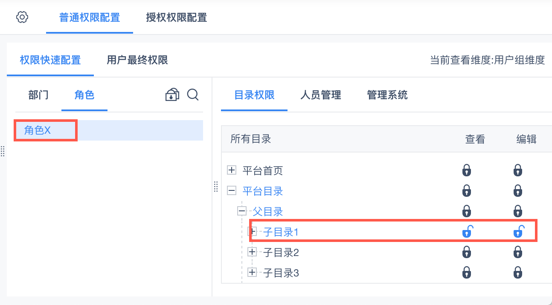Toggle edit lock for 平台首页

click(x=518, y=170)
